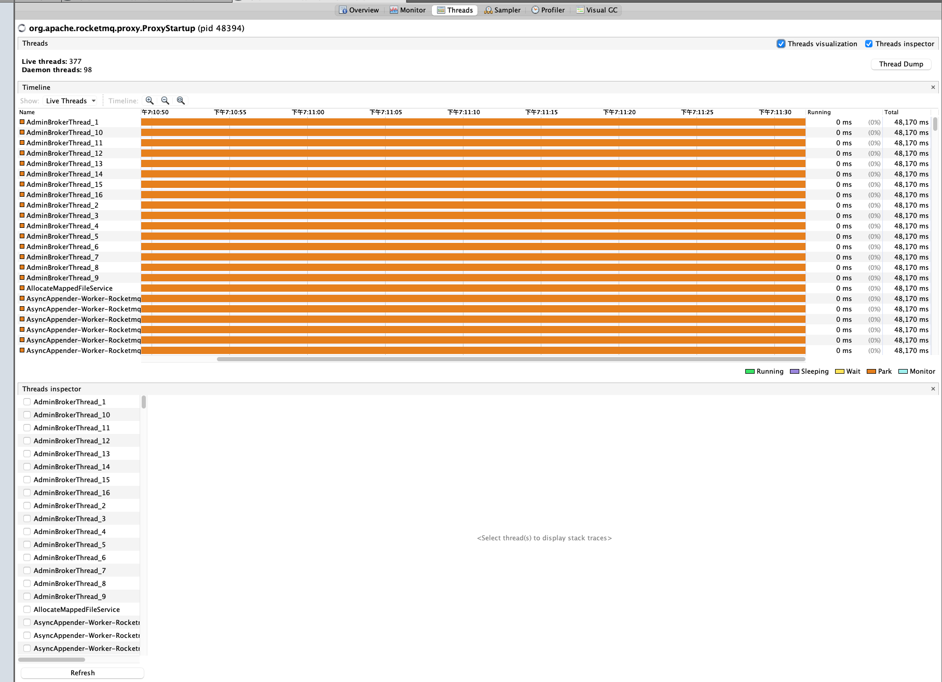Select the Threads tab

[x=455, y=10]
